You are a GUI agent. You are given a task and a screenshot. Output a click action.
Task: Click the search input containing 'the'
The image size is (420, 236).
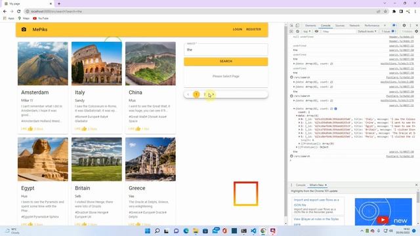[x=226, y=50]
